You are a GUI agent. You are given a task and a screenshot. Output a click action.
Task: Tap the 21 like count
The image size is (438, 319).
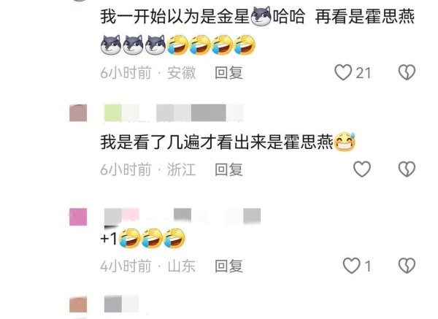pos(363,73)
